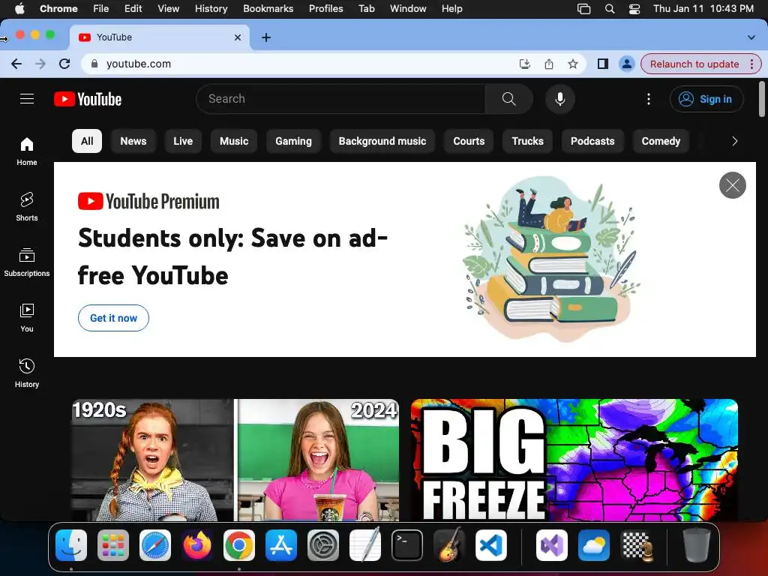Open the Bookmarks menu
The width and height of the screenshot is (768, 576).
tap(268, 8)
